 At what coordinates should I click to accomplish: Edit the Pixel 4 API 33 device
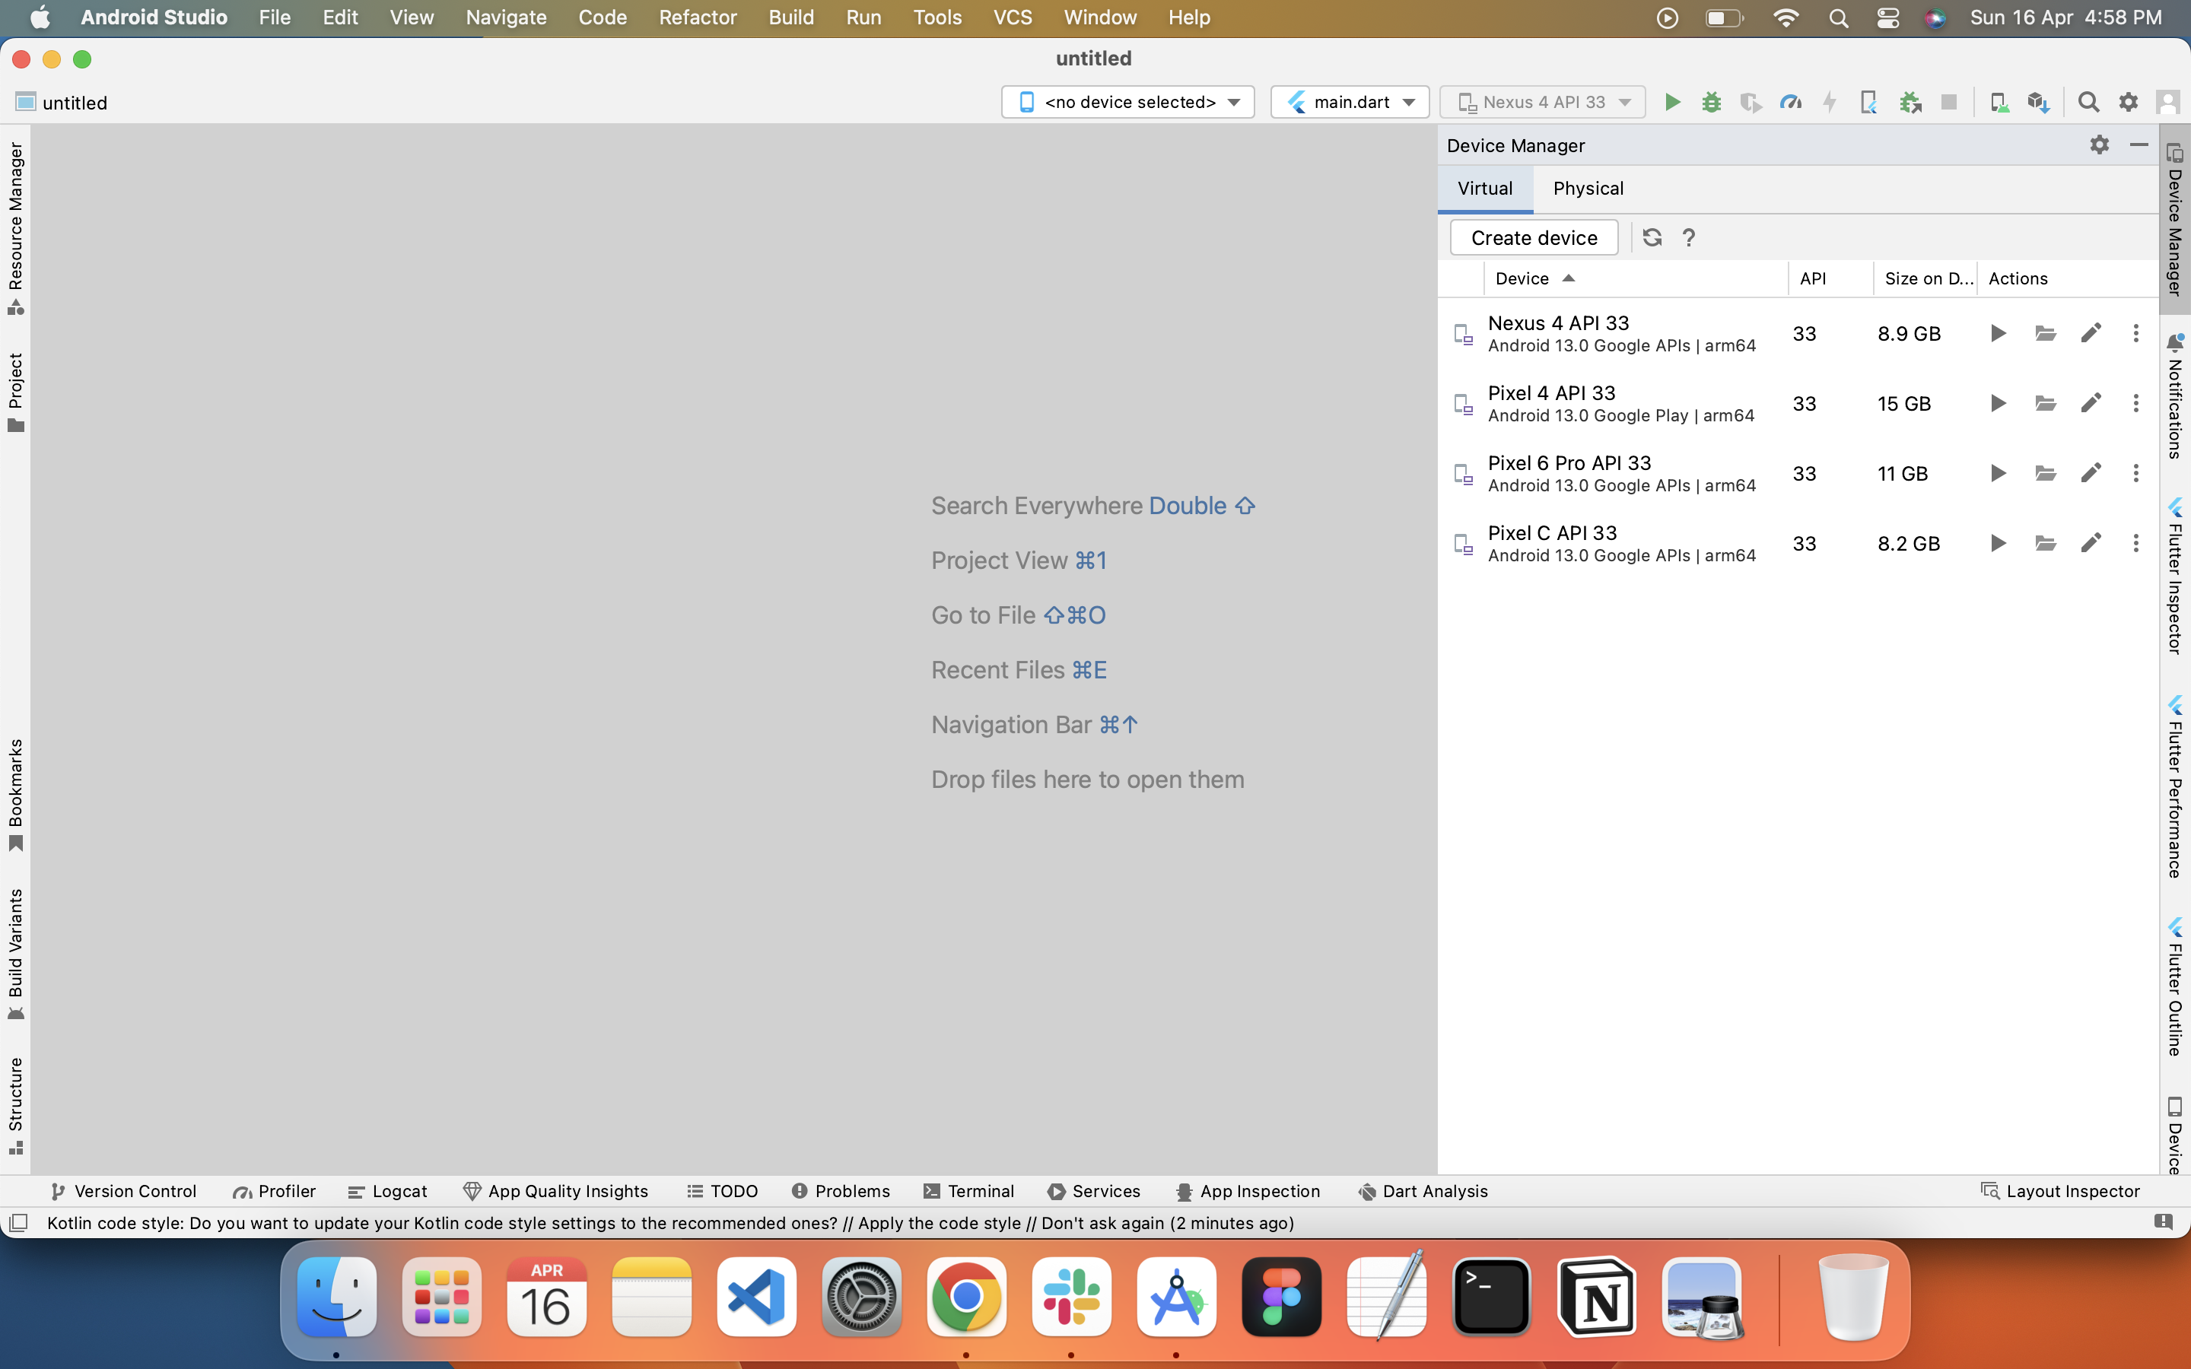(x=2090, y=403)
